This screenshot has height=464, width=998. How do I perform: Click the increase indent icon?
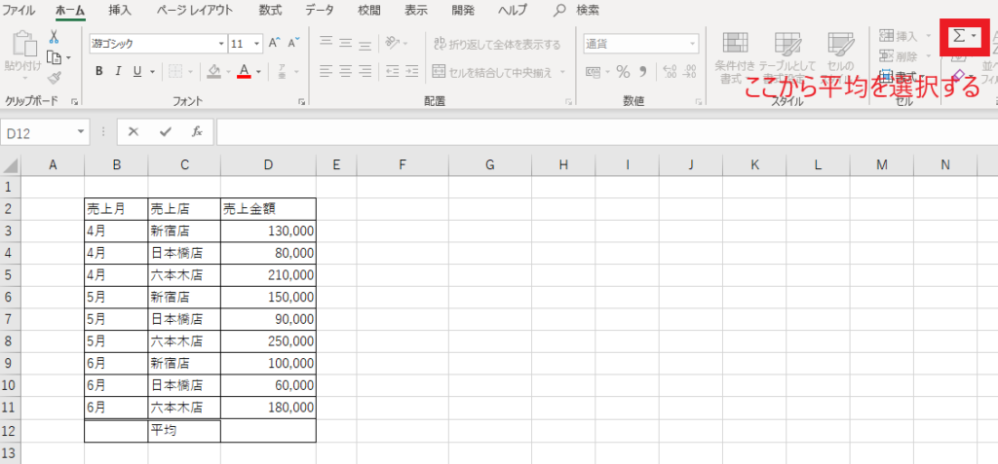412,71
